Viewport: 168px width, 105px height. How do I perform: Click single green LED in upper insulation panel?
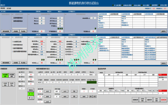95,29
